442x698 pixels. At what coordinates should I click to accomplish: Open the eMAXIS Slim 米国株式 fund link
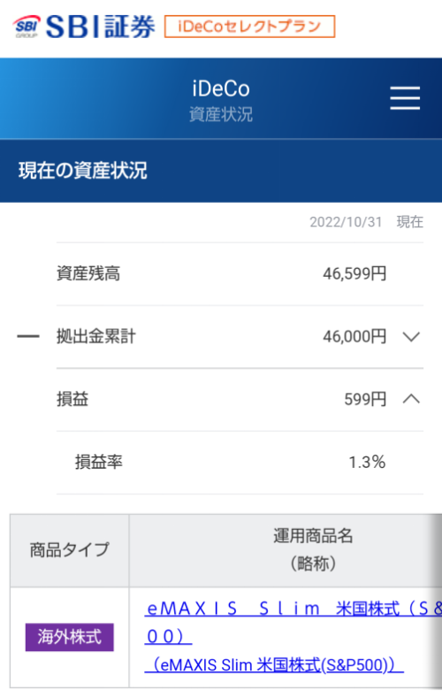point(293,622)
